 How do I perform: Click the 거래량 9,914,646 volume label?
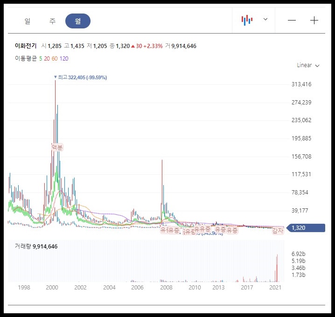[x=36, y=246]
